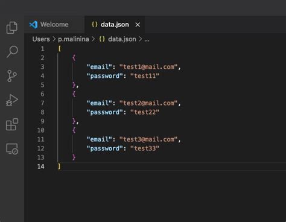Screen dimensions: 286x222
Task: Open the Search view in activity bar
Action: click(12, 52)
